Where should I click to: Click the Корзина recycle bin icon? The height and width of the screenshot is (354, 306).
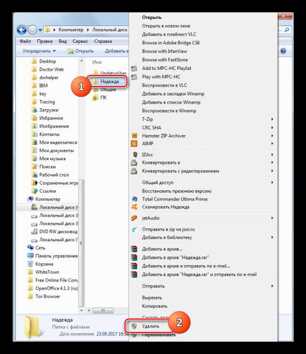[30, 264]
